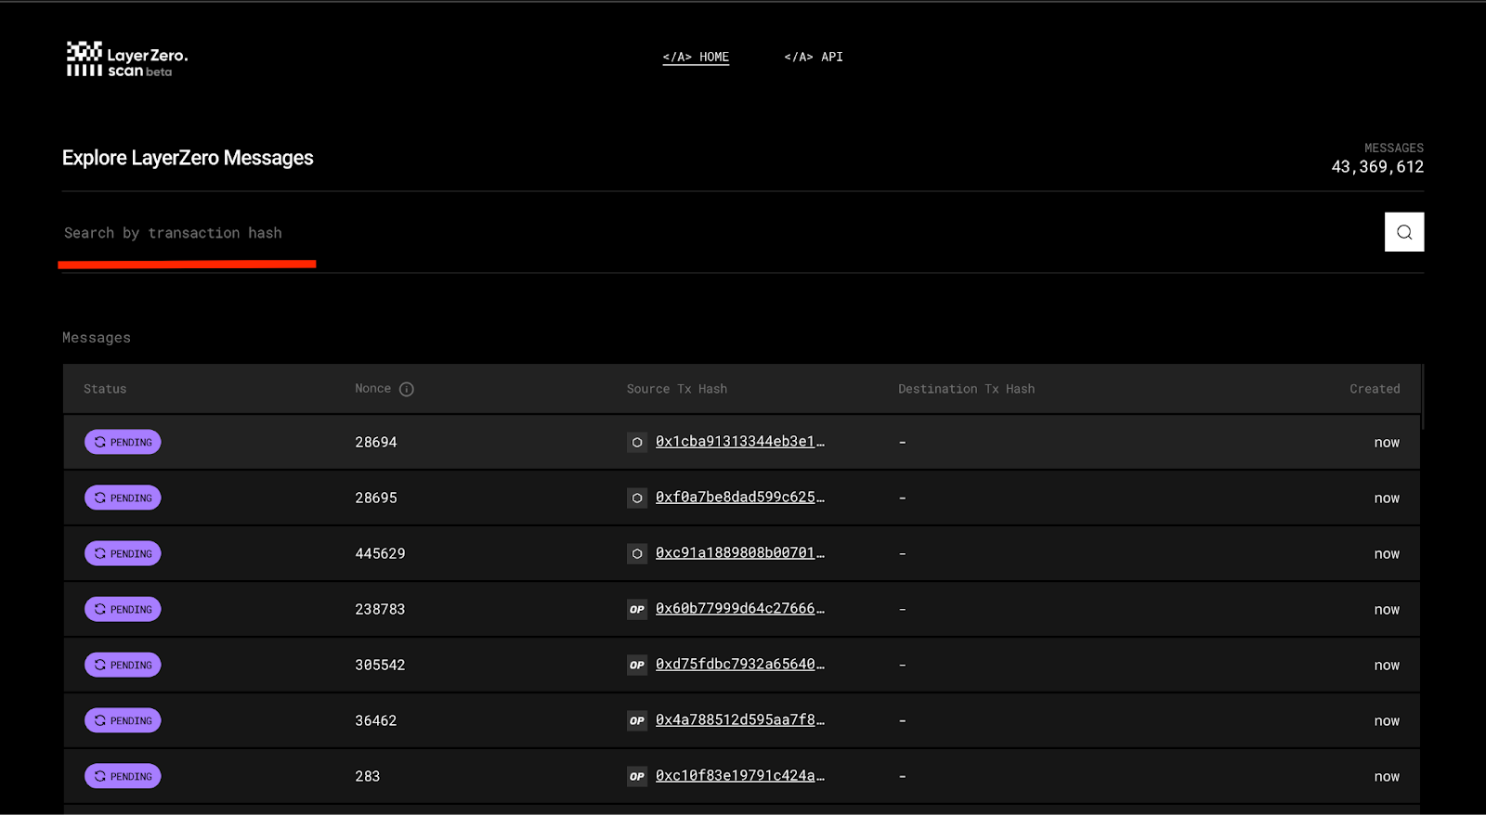Click the Source Tx Hash column header

[x=677, y=389]
